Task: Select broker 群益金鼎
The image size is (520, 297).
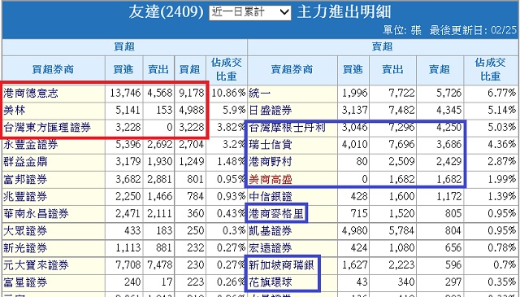Action: [x=25, y=162]
